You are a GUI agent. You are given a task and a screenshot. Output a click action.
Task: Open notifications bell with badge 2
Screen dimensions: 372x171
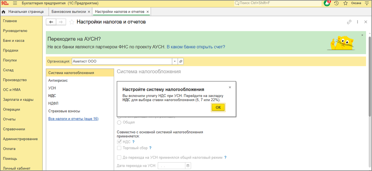point(327,3)
